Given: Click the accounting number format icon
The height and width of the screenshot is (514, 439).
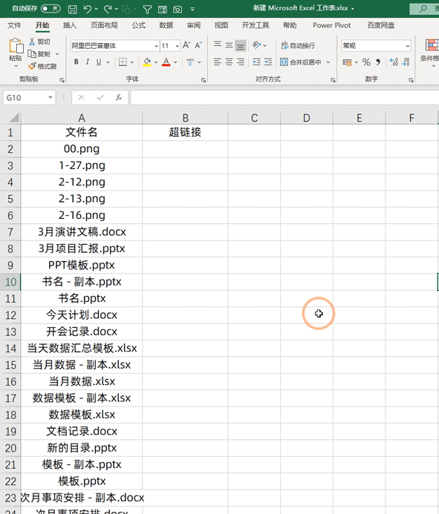Looking at the screenshot, I should coord(347,62).
